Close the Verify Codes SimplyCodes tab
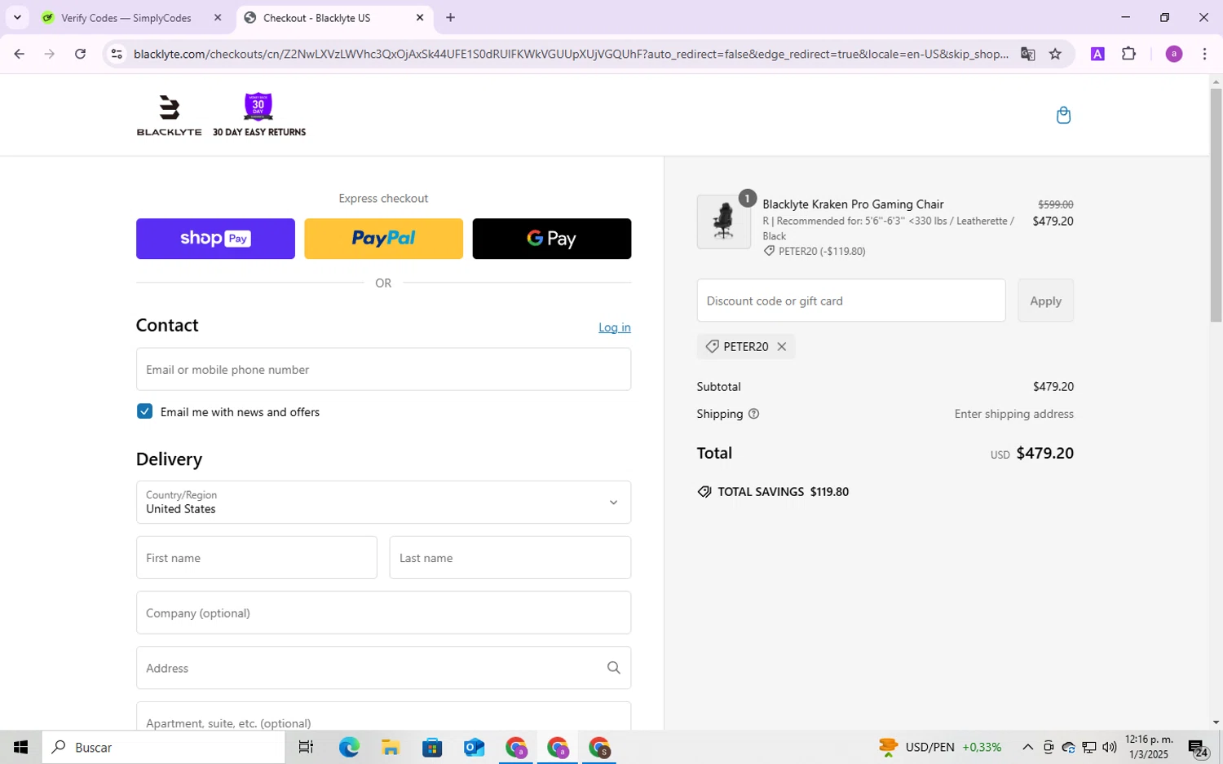1223x764 pixels. point(218,17)
